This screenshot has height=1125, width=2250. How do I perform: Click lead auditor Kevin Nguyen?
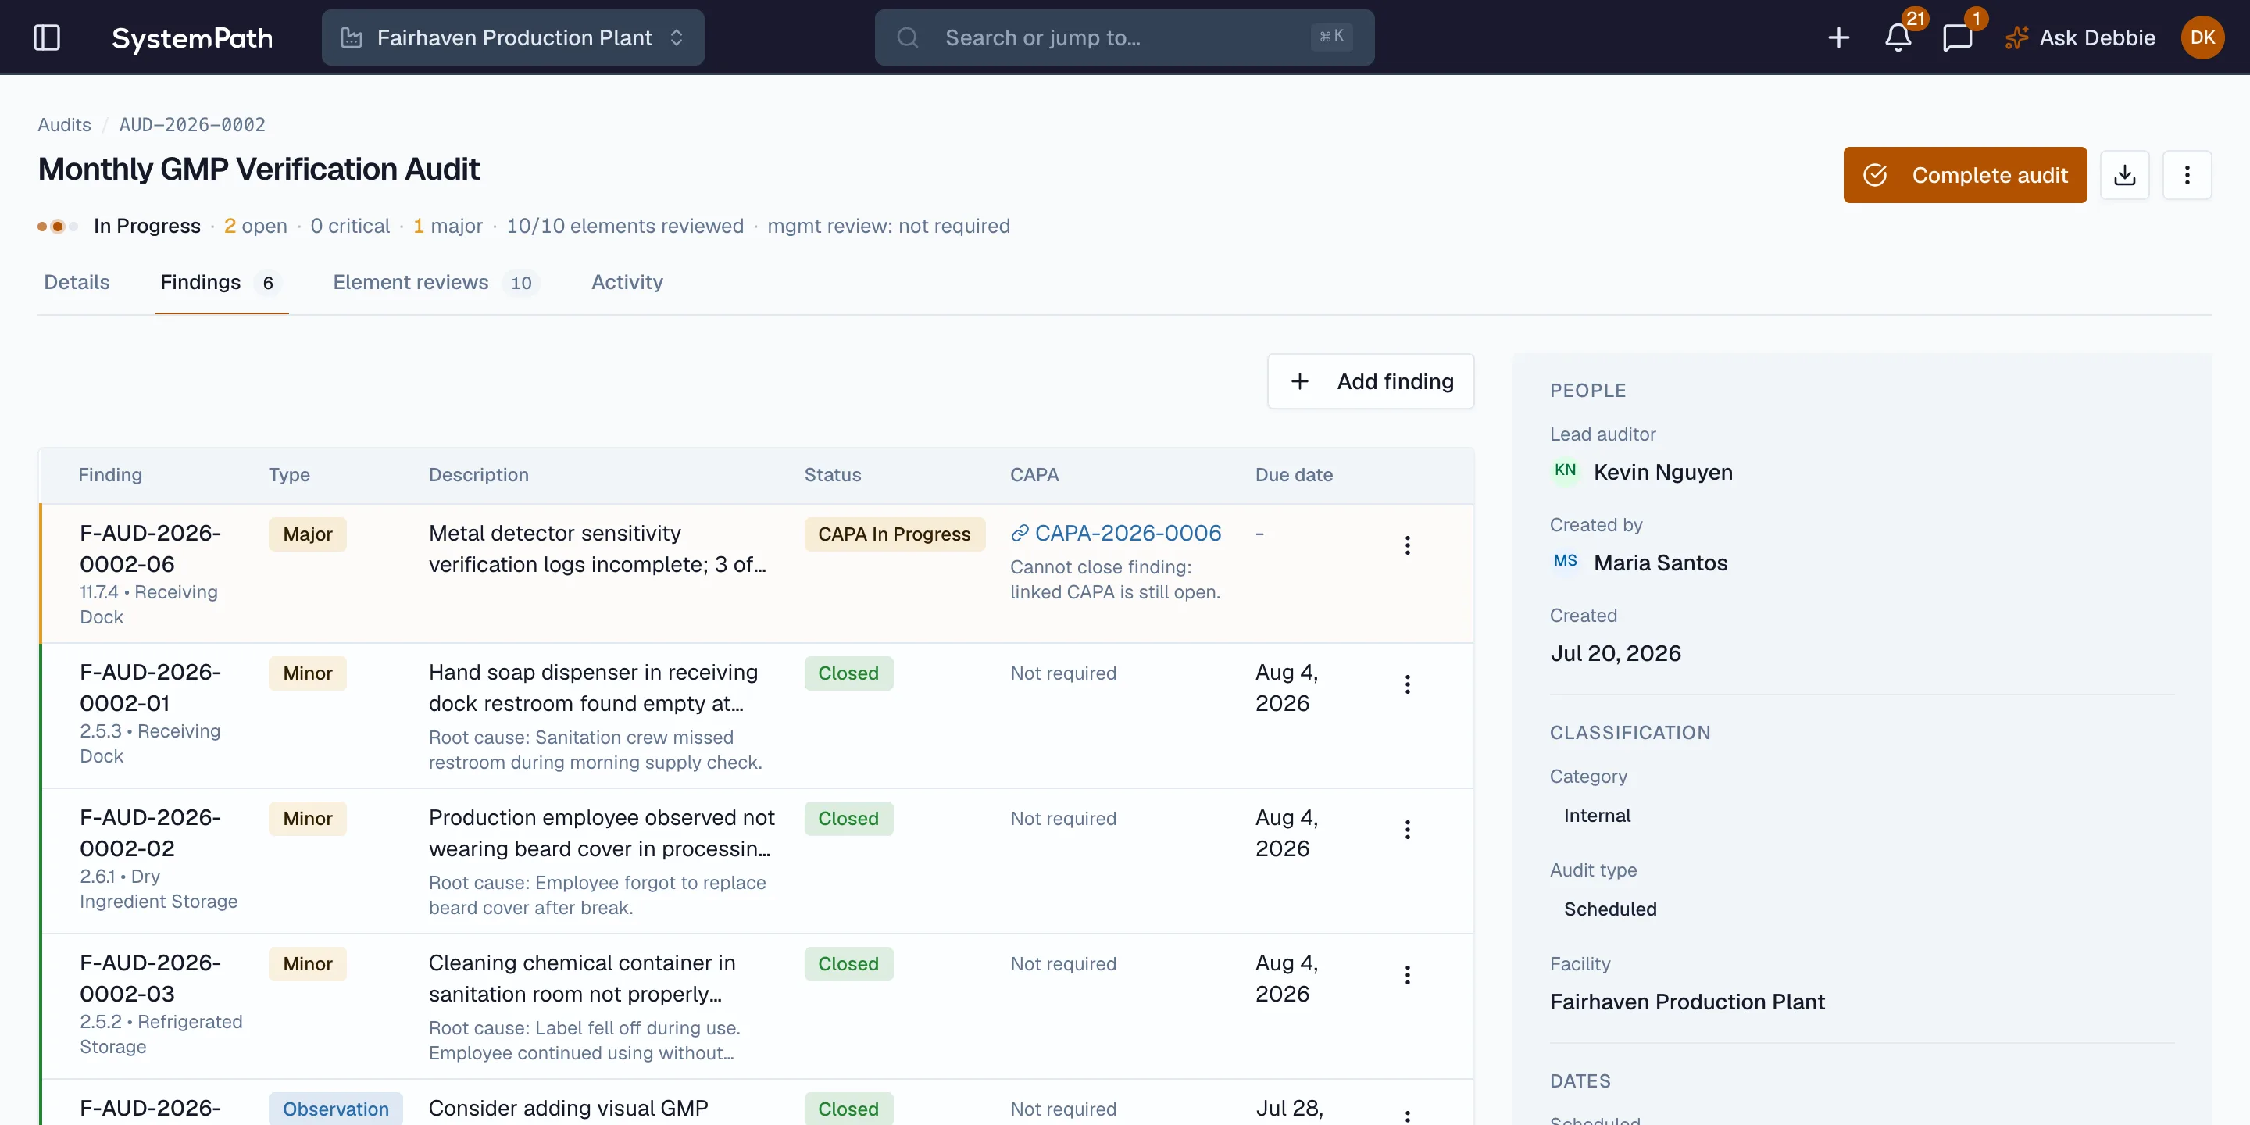click(x=1662, y=472)
